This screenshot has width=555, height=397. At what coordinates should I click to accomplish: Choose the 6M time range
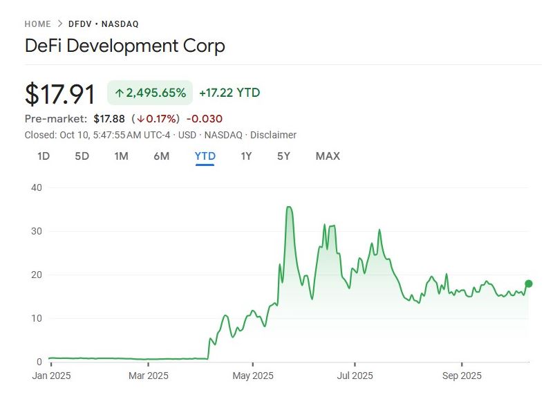click(161, 156)
